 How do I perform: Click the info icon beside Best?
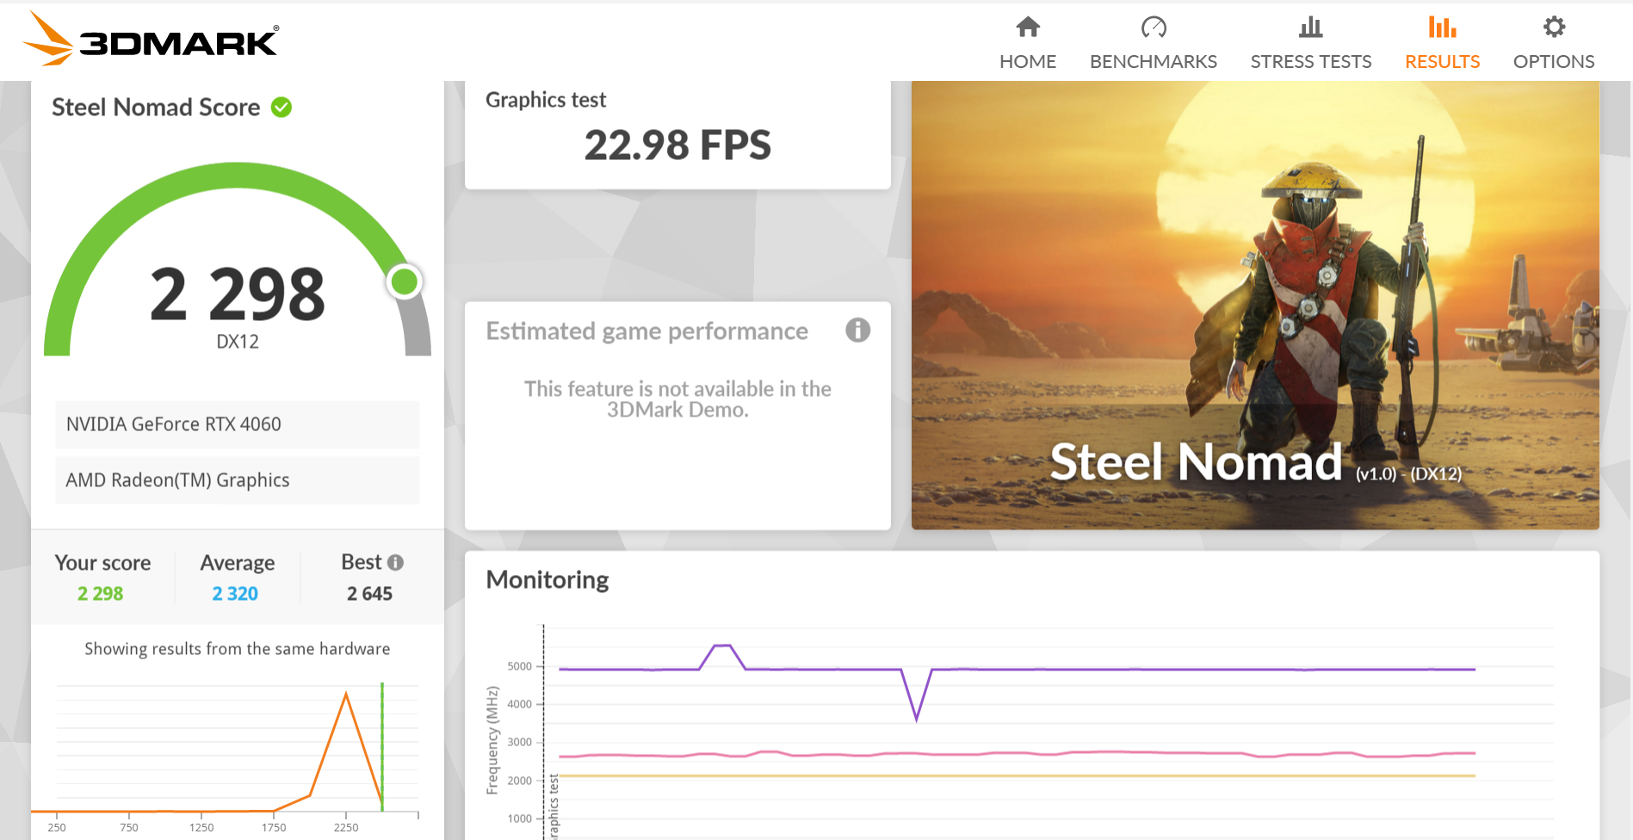click(x=395, y=562)
